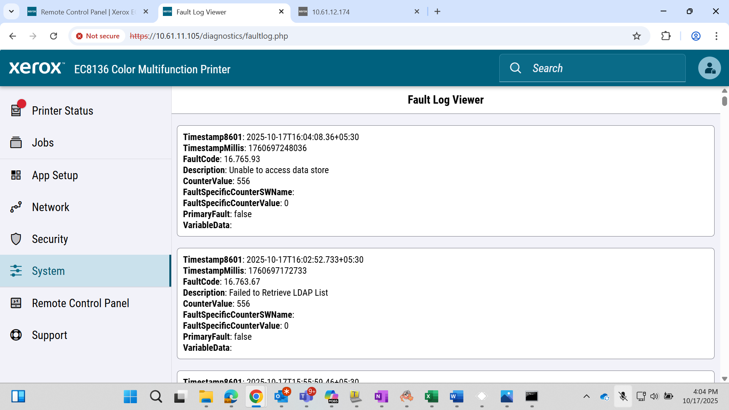Click the page scrollbar down arrow

[x=724, y=379]
